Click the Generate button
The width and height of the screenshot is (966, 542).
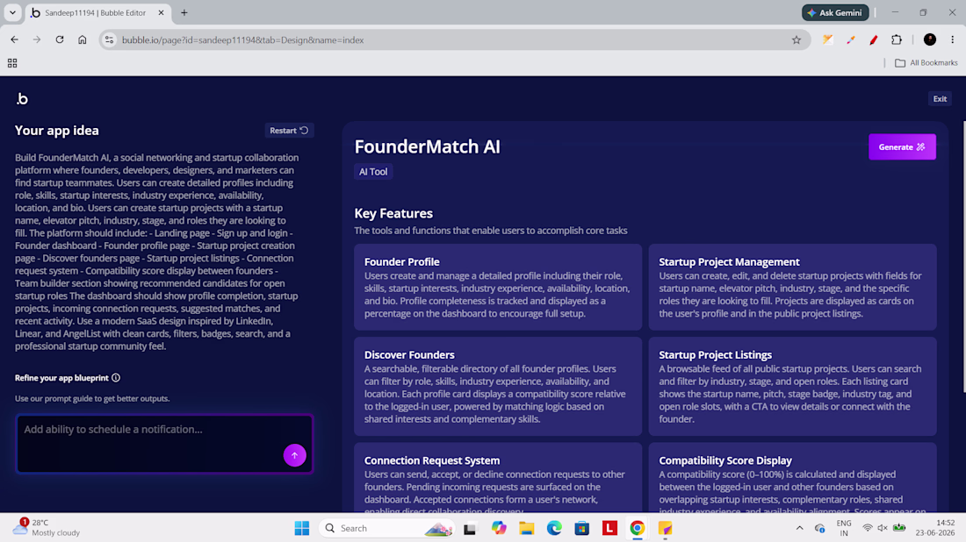[902, 147]
